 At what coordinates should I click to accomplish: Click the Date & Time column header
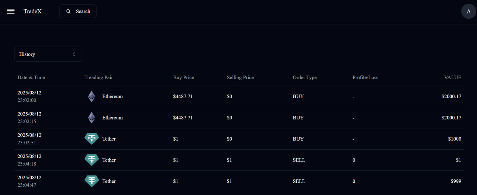(31, 77)
